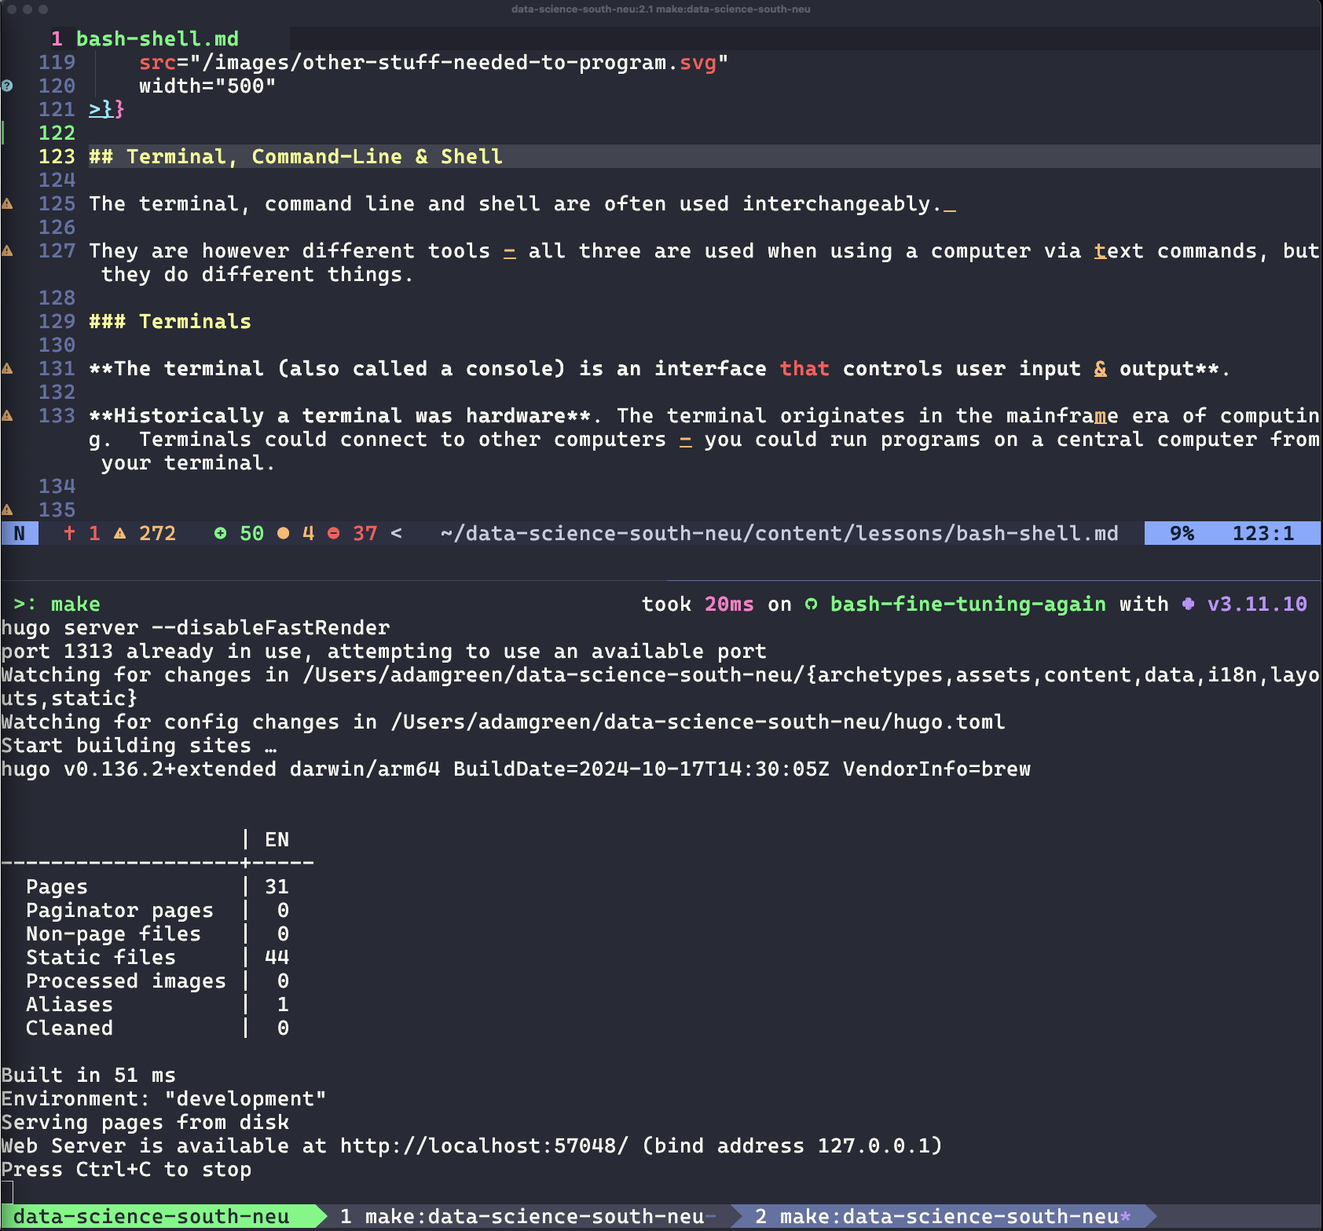
Task: Click the bash-fine-tuning-again branch name
Action: pos(968,605)
